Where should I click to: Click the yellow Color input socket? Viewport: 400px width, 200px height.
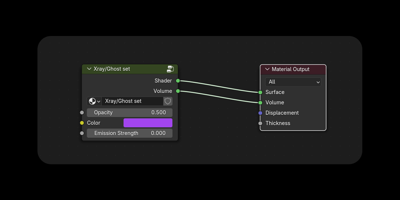pyautogui.click(x=82, y=123)
